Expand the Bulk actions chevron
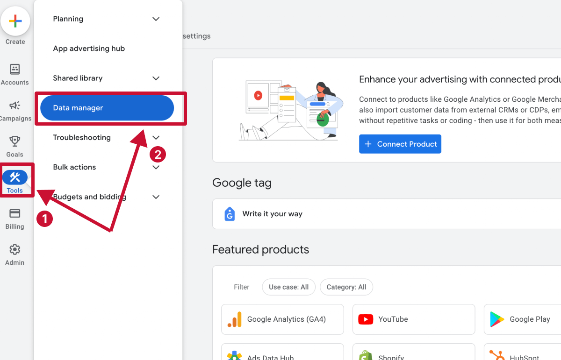 (x=156, y=167)
